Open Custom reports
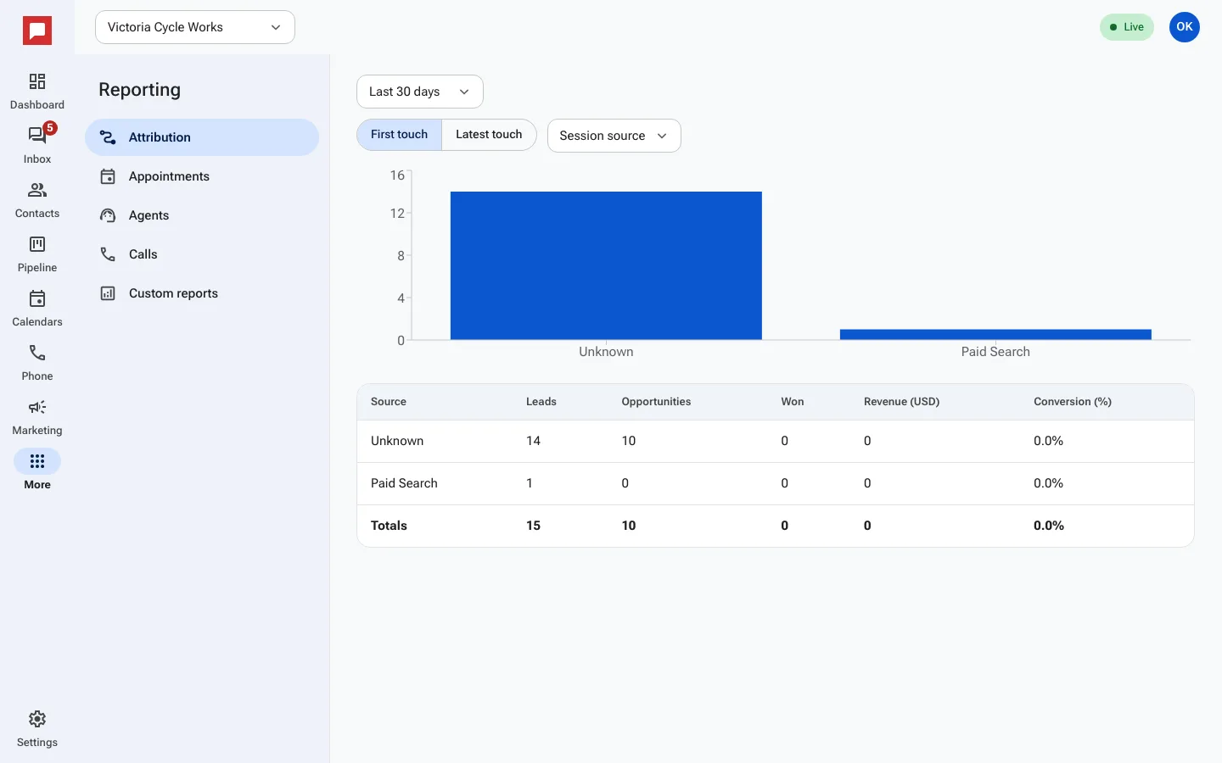The image size is (1222, 763). point(202,293)
